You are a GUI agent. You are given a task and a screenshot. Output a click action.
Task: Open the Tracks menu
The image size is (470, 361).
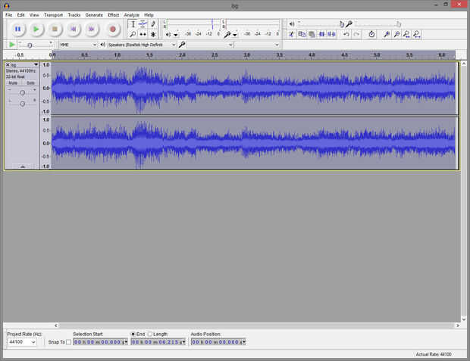(74, 15)
